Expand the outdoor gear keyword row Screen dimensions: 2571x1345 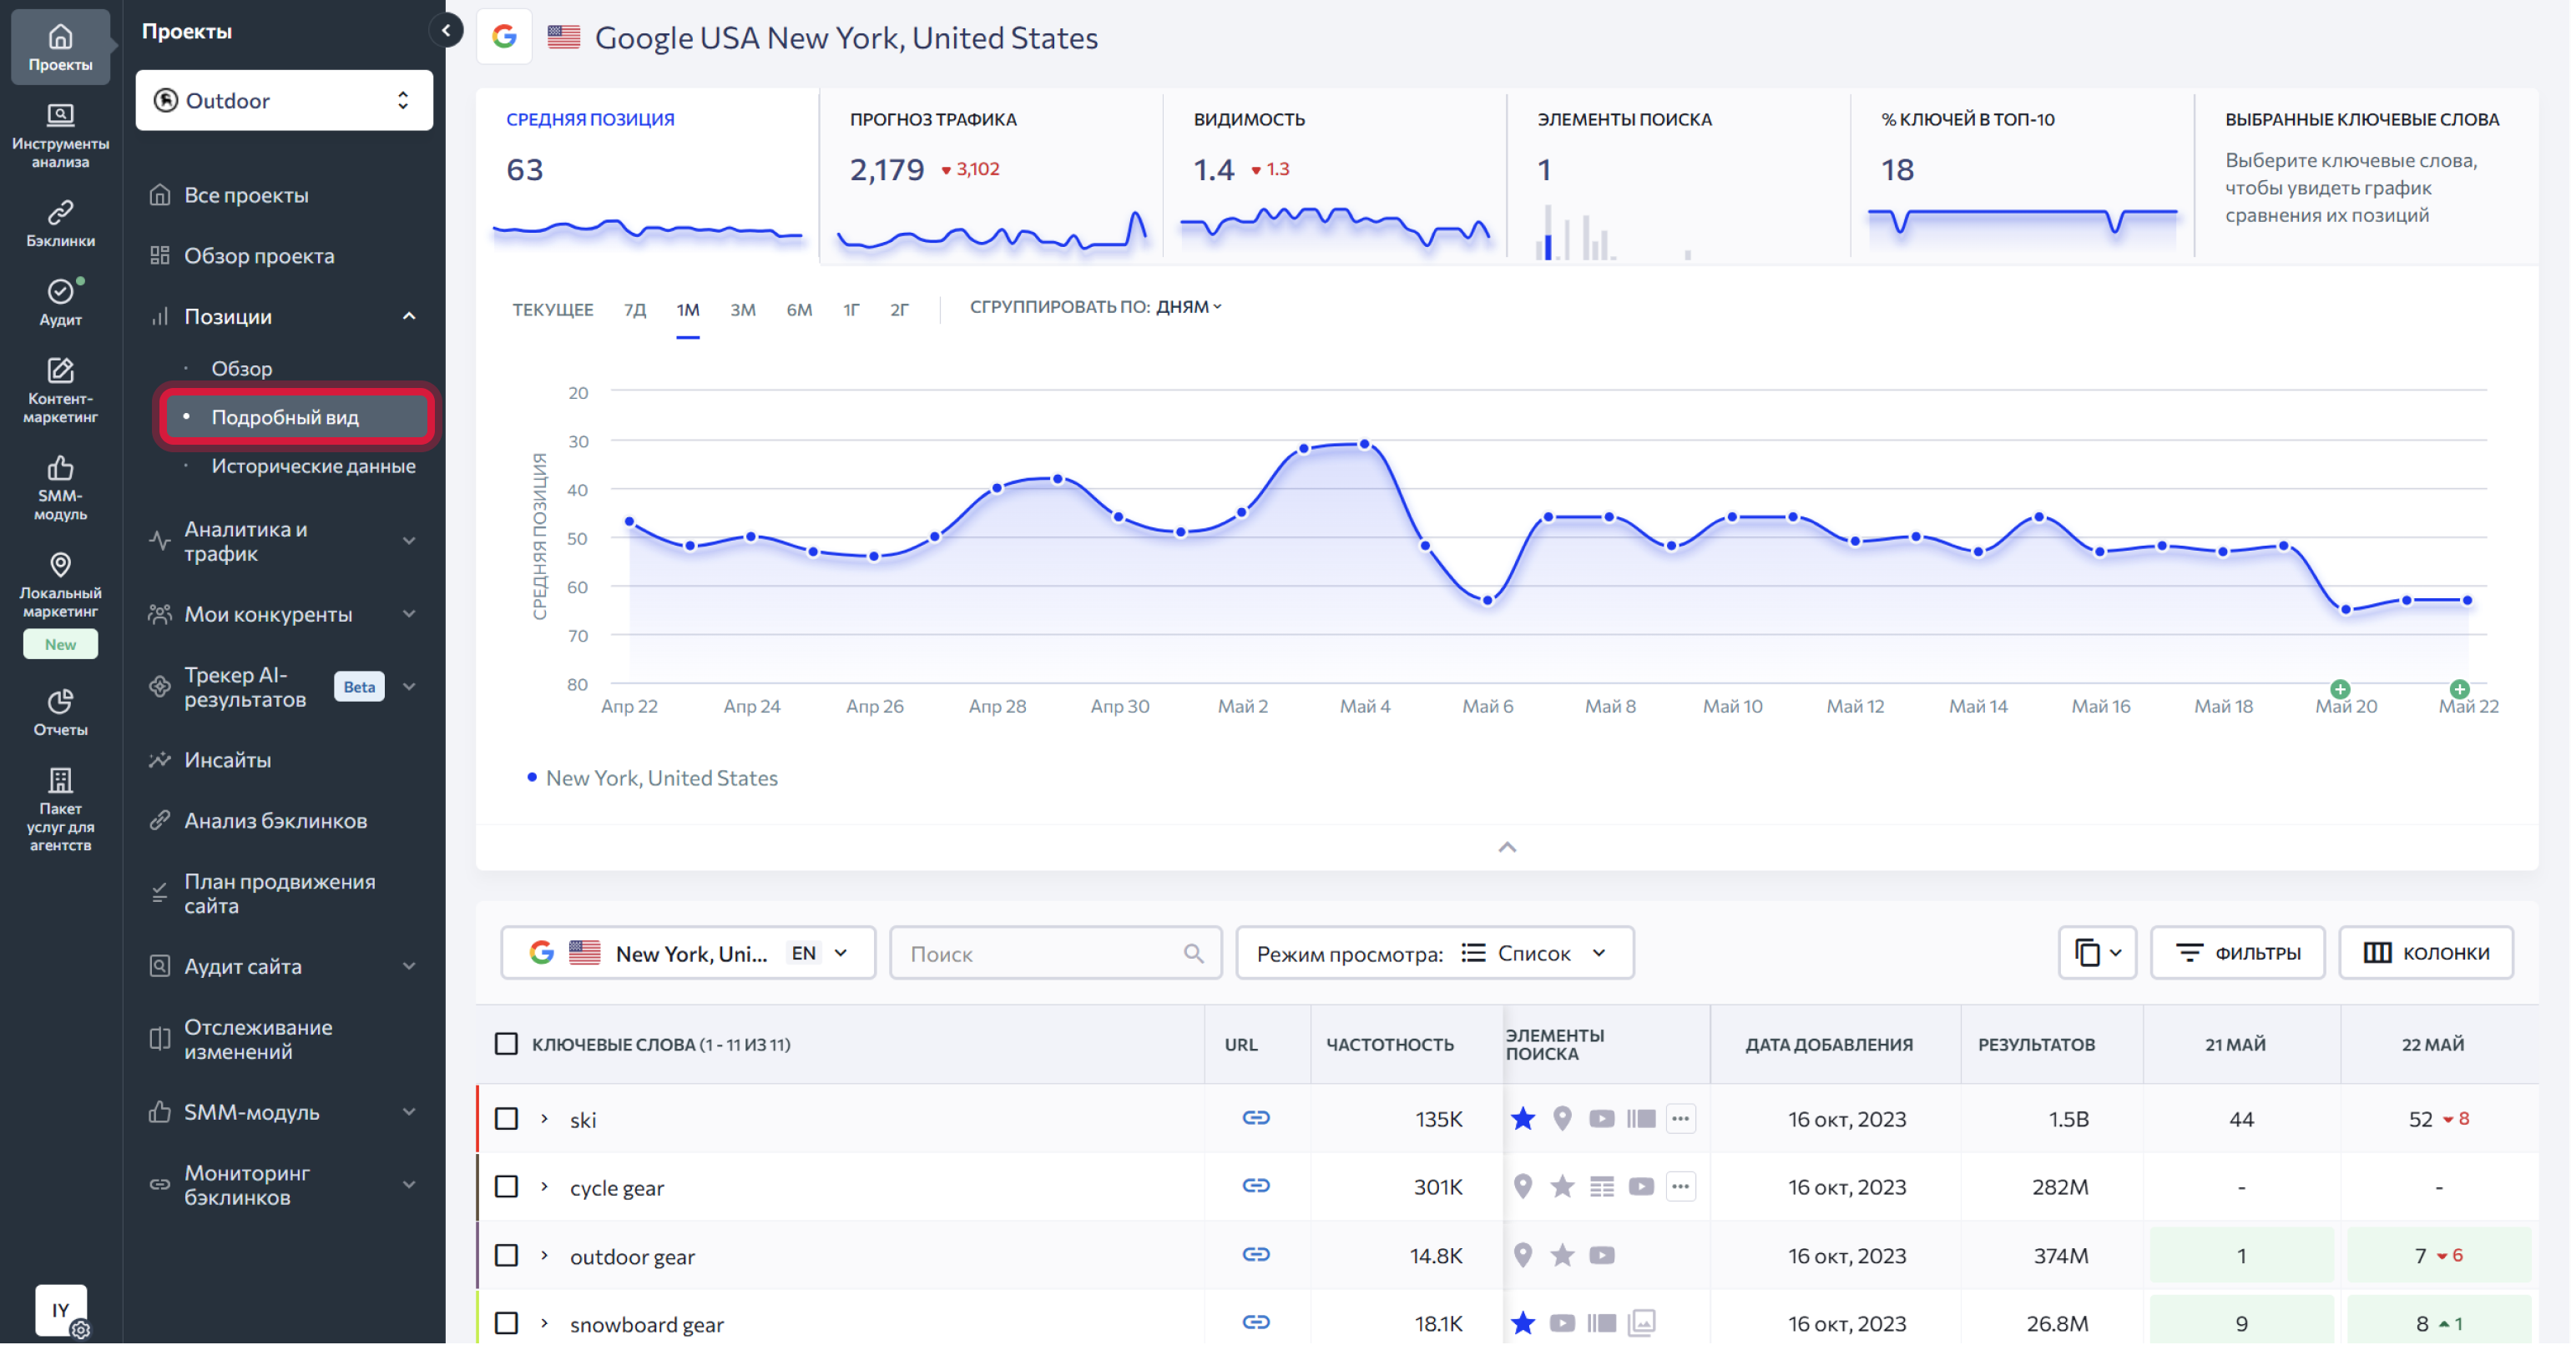pyautogui.click(x=544, y=1255)
